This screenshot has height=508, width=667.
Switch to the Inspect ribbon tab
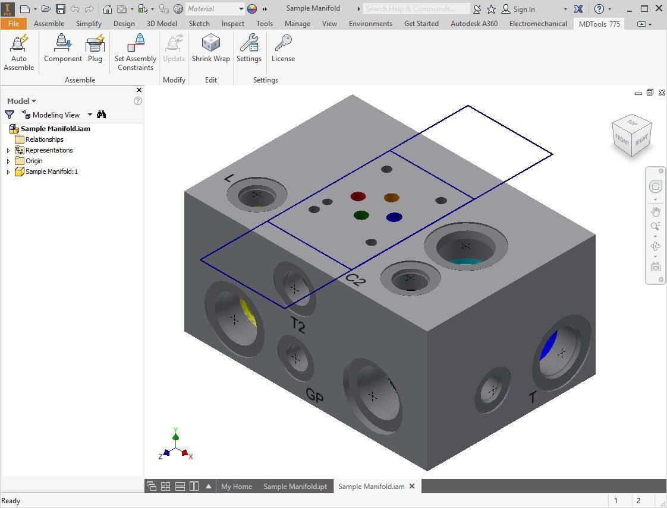coord(232,24)
